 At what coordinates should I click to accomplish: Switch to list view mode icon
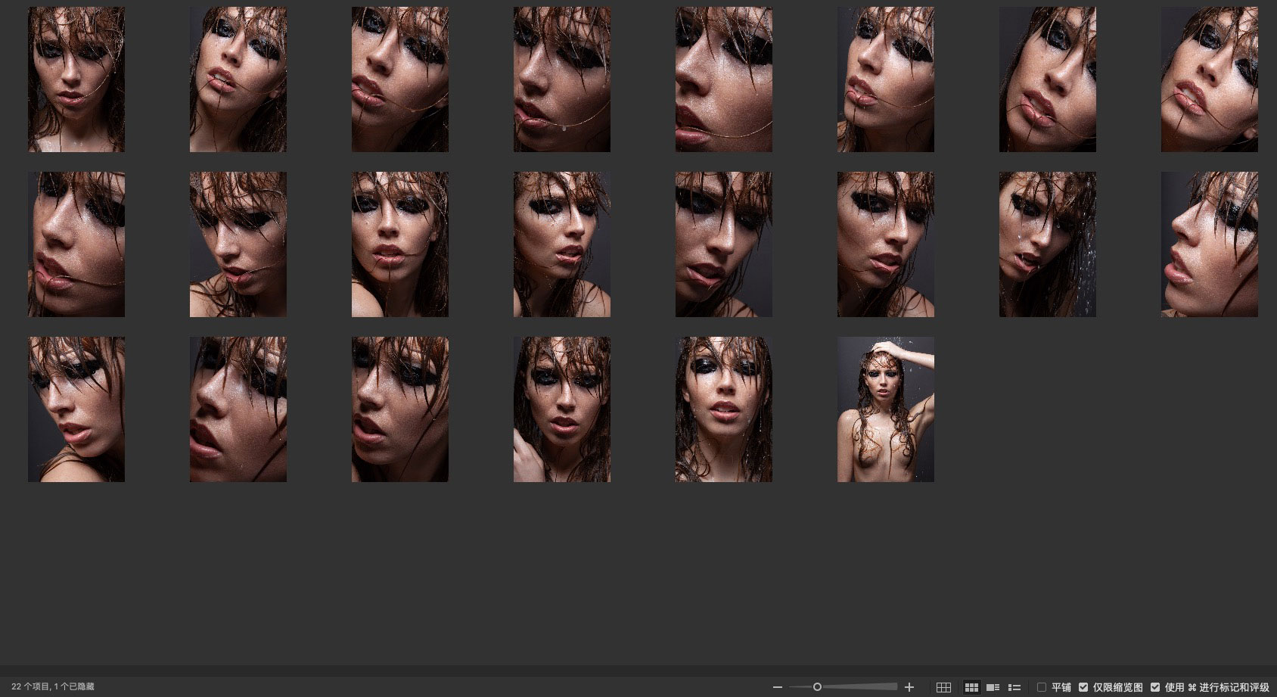point(1014,687)
